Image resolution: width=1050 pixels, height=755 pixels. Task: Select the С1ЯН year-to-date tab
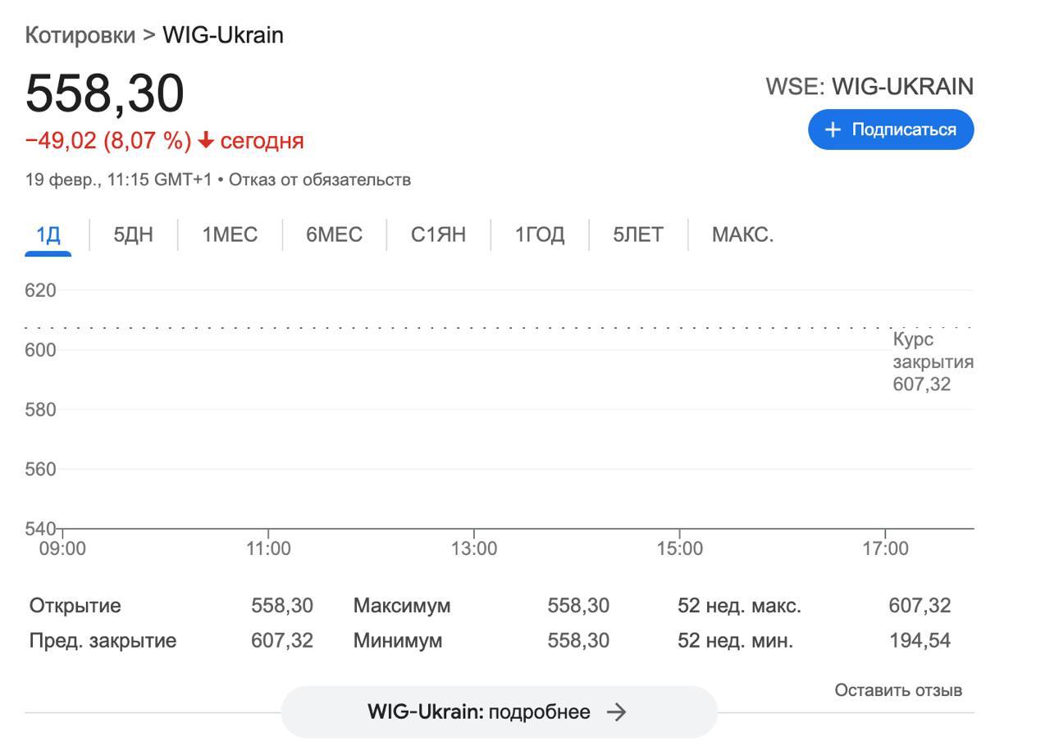pos(438,234)
